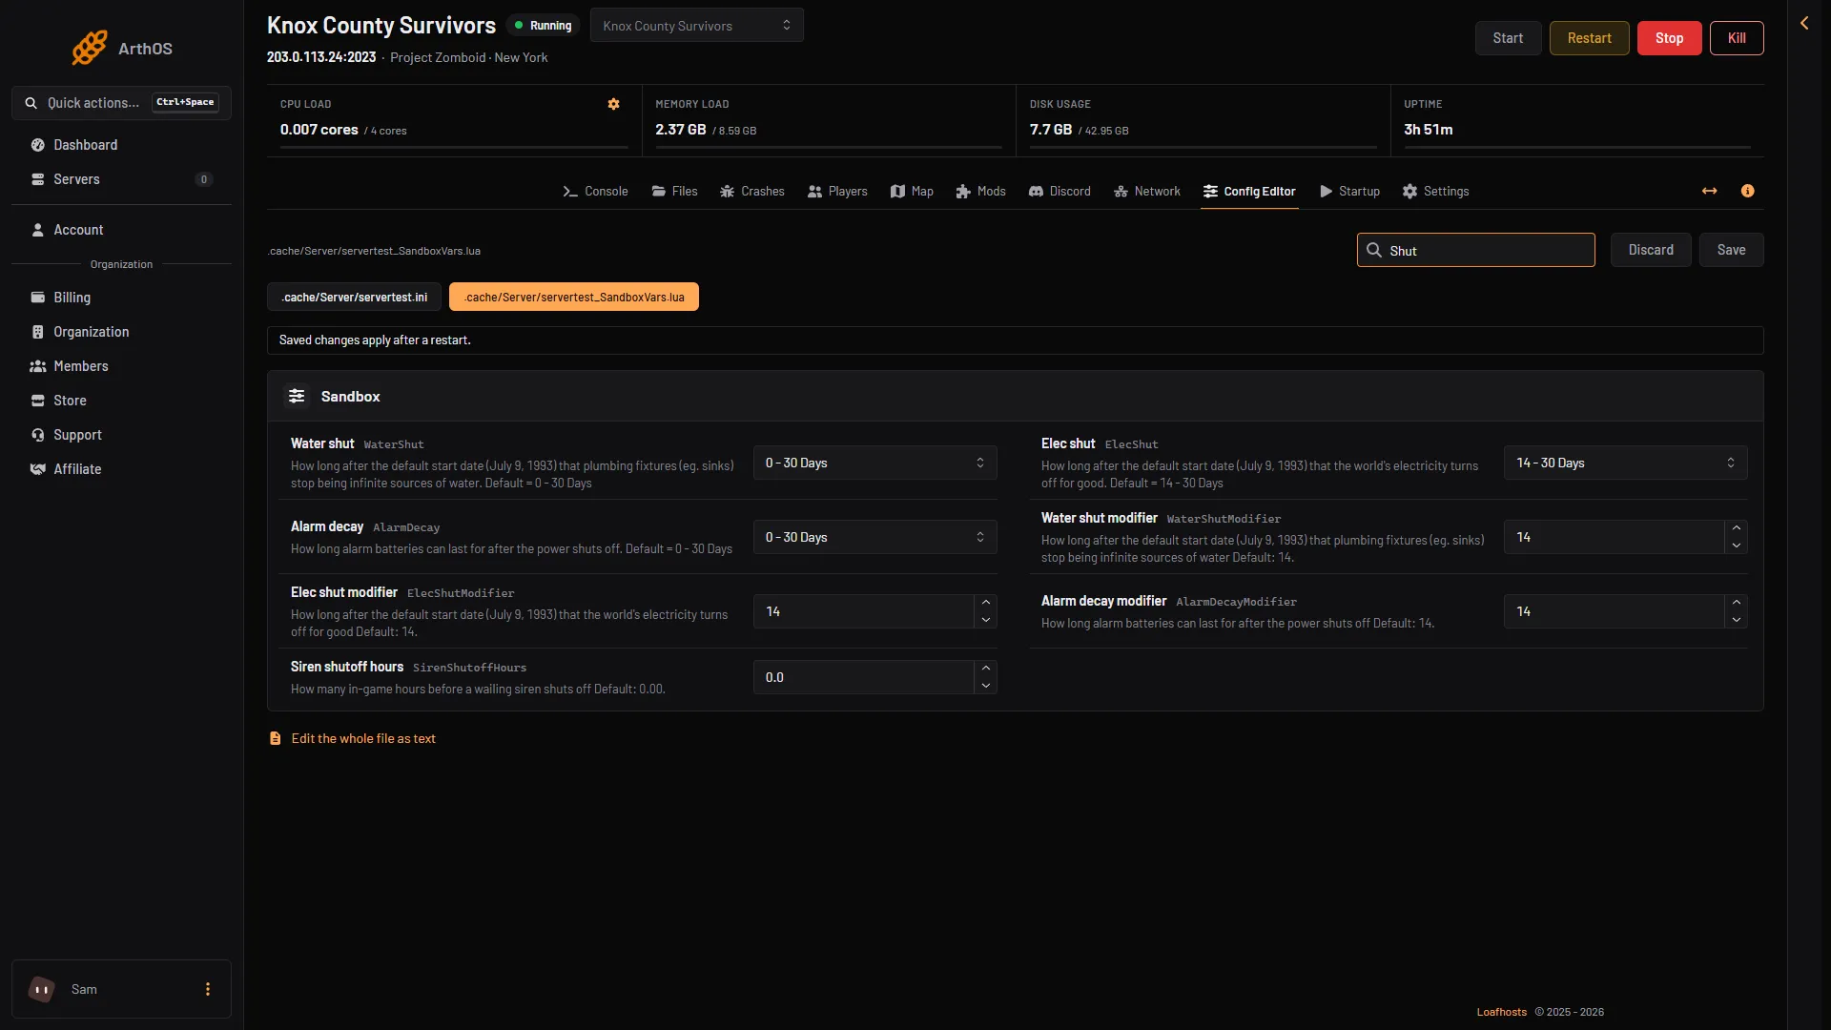The width and height of the screenshot is (1831, 1030).
Task: Decrease Water shut modifier value
Action: [x=1737, y=546]
